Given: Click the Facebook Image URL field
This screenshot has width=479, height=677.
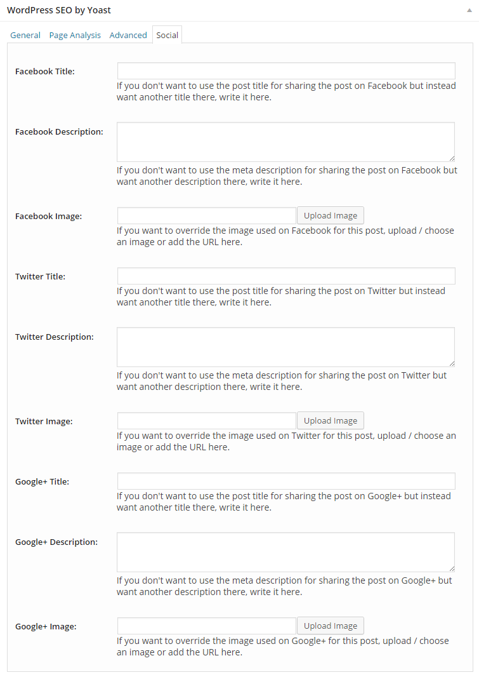Looking at the screenshot, I should point(206,215).
